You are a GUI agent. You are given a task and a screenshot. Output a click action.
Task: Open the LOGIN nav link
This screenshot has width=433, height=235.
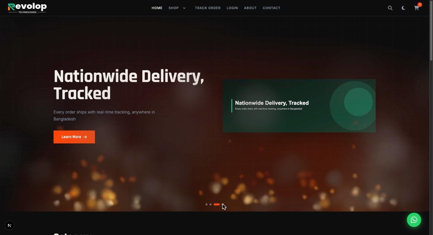tap(232, 8)
